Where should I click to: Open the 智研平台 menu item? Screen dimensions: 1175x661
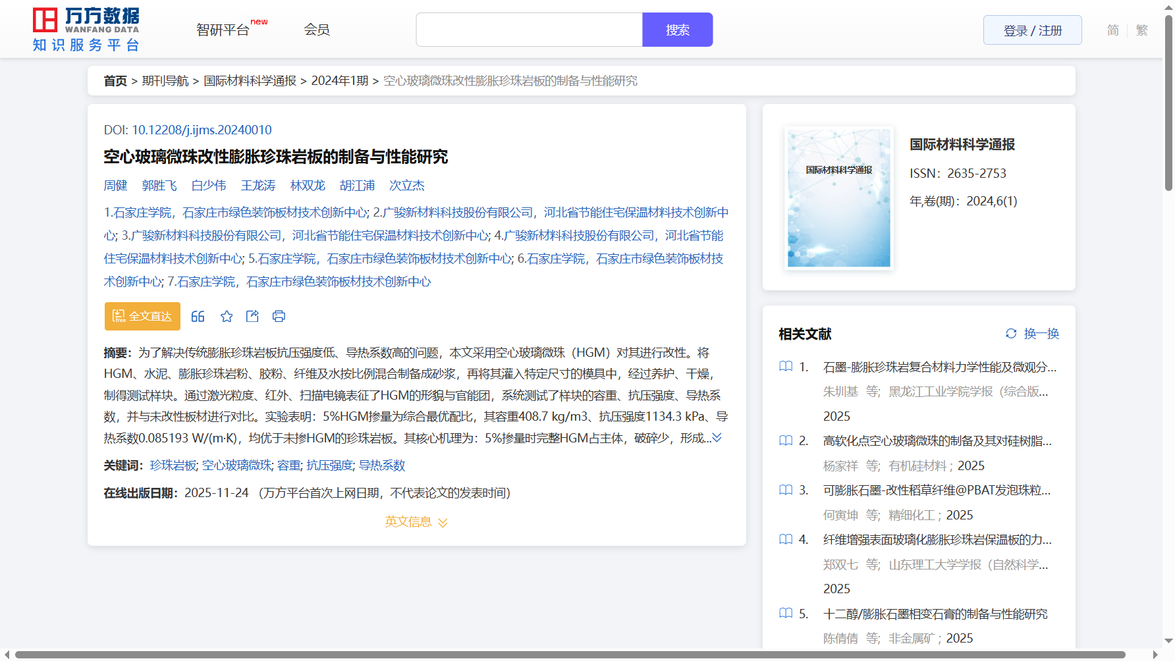click(223, 30)
